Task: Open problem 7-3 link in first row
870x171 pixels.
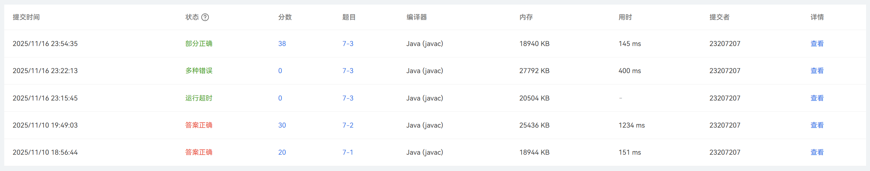Action: (348, 43)
